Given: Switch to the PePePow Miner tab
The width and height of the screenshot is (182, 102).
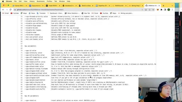Looking at the screenshot, I should [119, 6].
